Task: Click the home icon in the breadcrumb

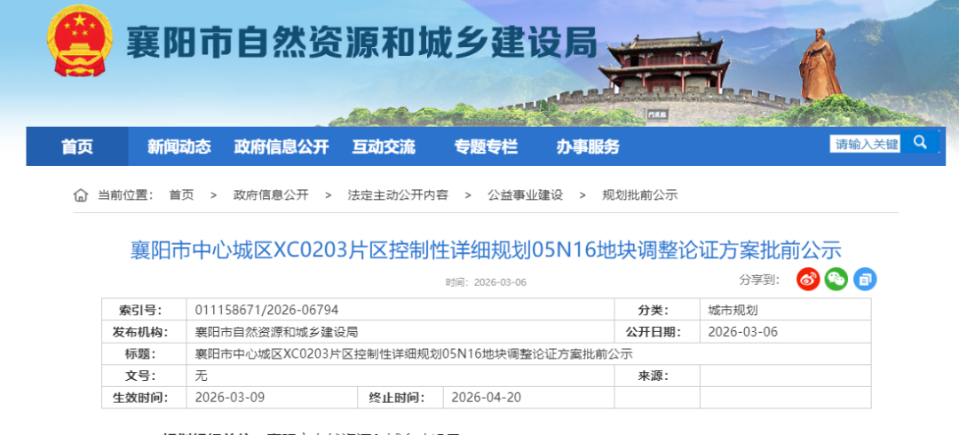Action: (x=81, y=195)
